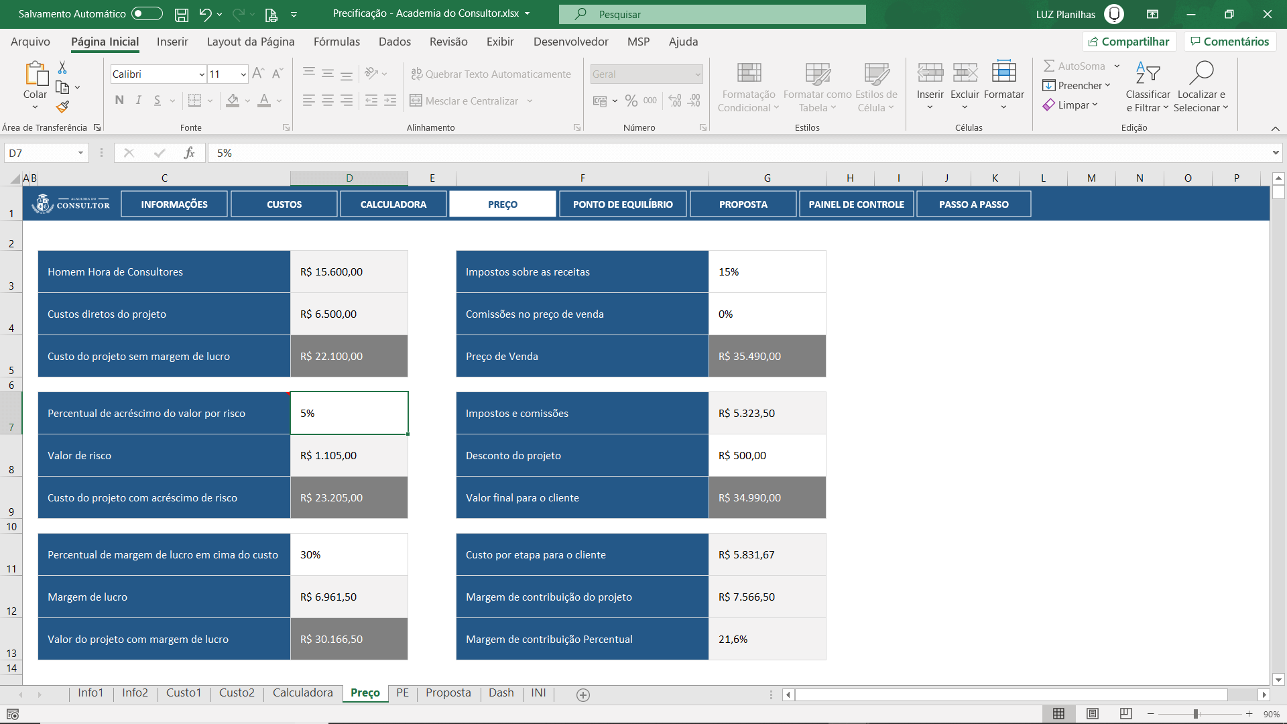Screen dimensions: 1287x724
Task: Switch to the Proposta sheet tab
Action: point(448,693)
